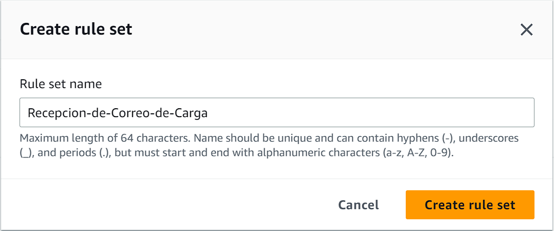This screenshot has width=554, height=231.
Task: Abort rule set creation via Cancel
Action: (358, 205)
